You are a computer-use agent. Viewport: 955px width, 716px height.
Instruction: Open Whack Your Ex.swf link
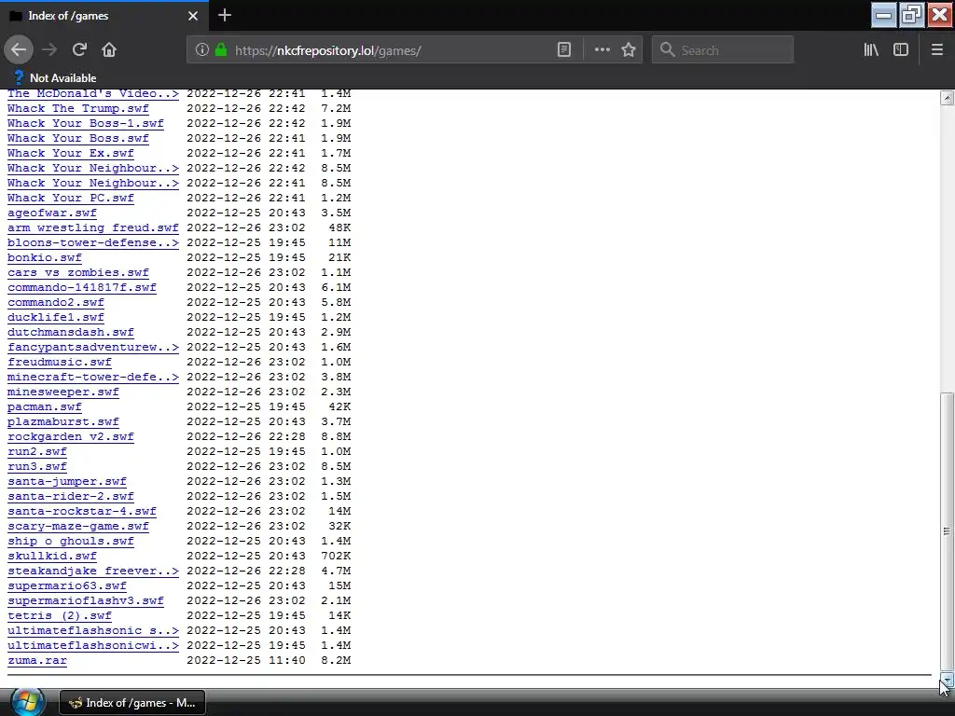coord(71,154)
